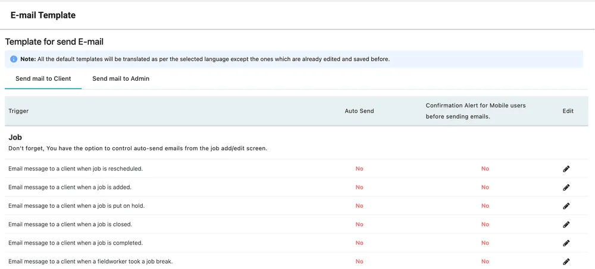Click Auto Send No for job closed

pyautogui.click(x=359, y=224)
